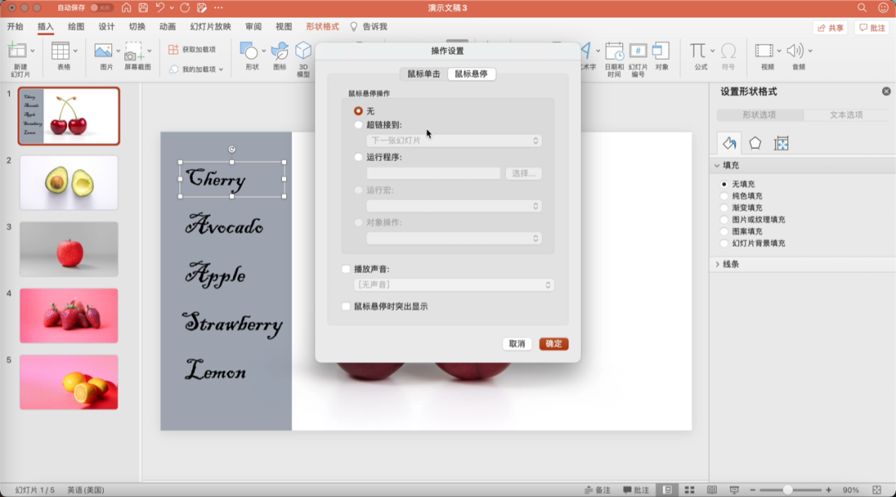Select 渐变填充 fill option
The image size is (896, 497).
point(724,208)
